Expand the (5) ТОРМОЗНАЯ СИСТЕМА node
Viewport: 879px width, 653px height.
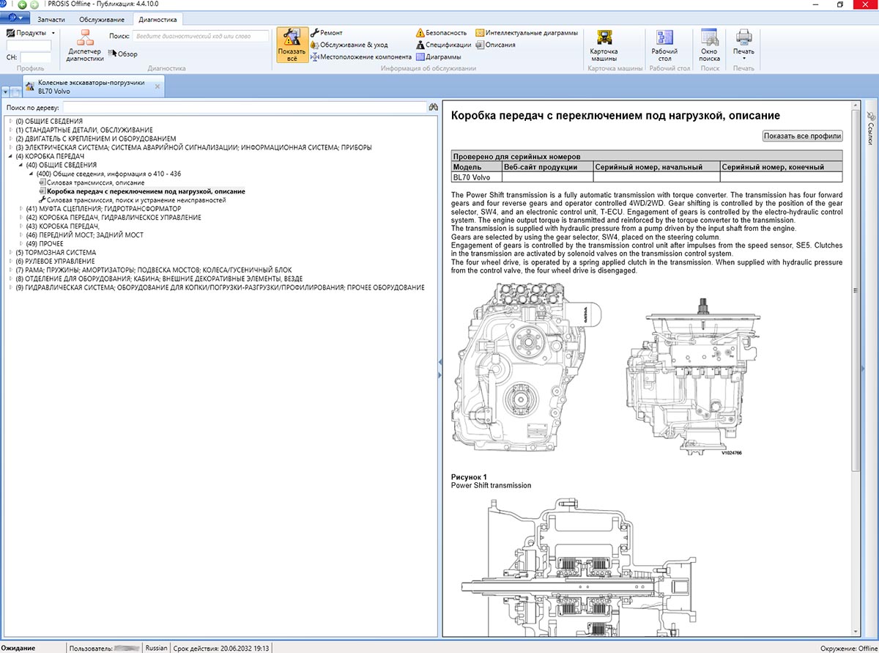(x=10, y=252)
